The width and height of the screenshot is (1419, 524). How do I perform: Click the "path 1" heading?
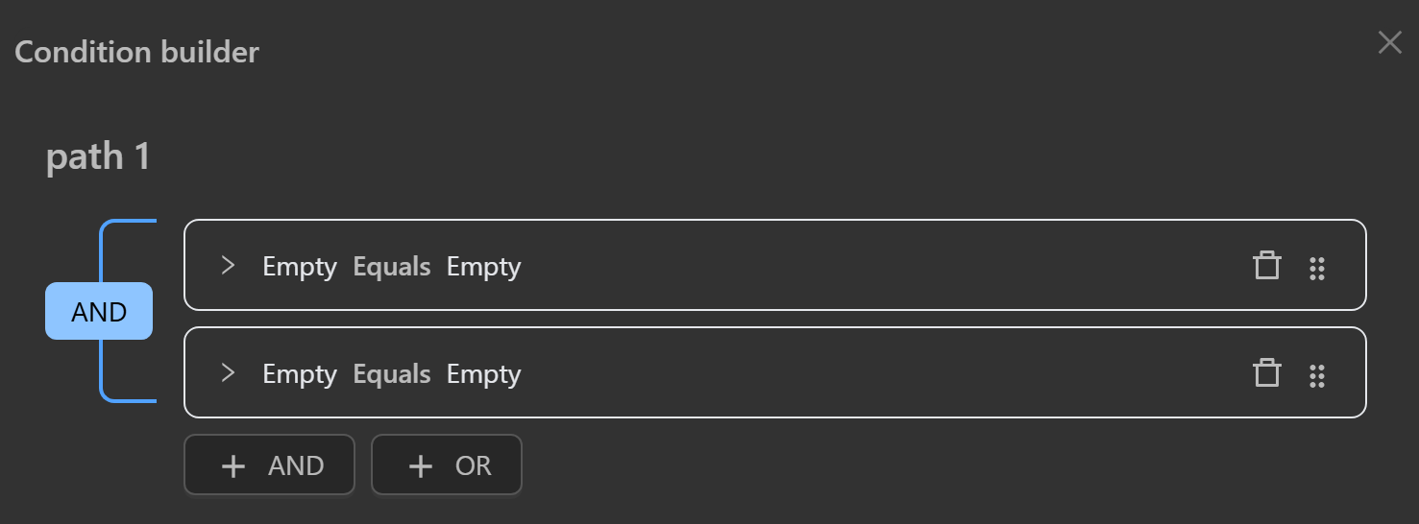(98, 157)
